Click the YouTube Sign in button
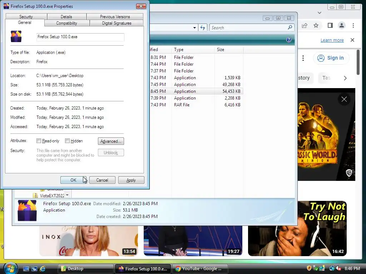This screenshot has height=274, width=366. 331,58
